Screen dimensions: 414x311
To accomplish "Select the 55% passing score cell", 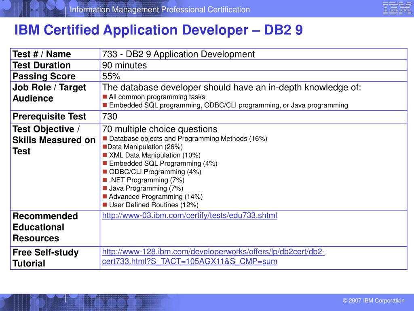I will [112, 76].
